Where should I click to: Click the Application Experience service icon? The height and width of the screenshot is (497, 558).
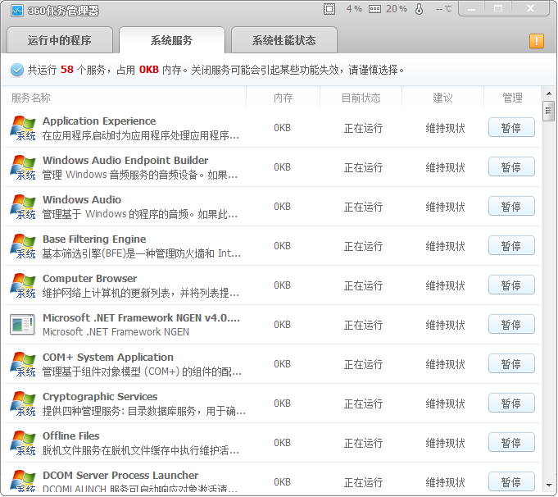coord(23,128)
